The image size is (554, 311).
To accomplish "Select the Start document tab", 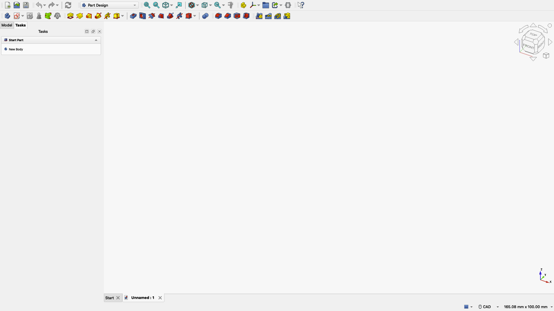I will point(109,297).
